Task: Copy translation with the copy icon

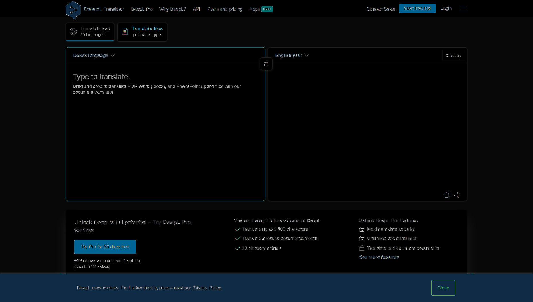Action: pyautogui.click(x=447, y=195)
